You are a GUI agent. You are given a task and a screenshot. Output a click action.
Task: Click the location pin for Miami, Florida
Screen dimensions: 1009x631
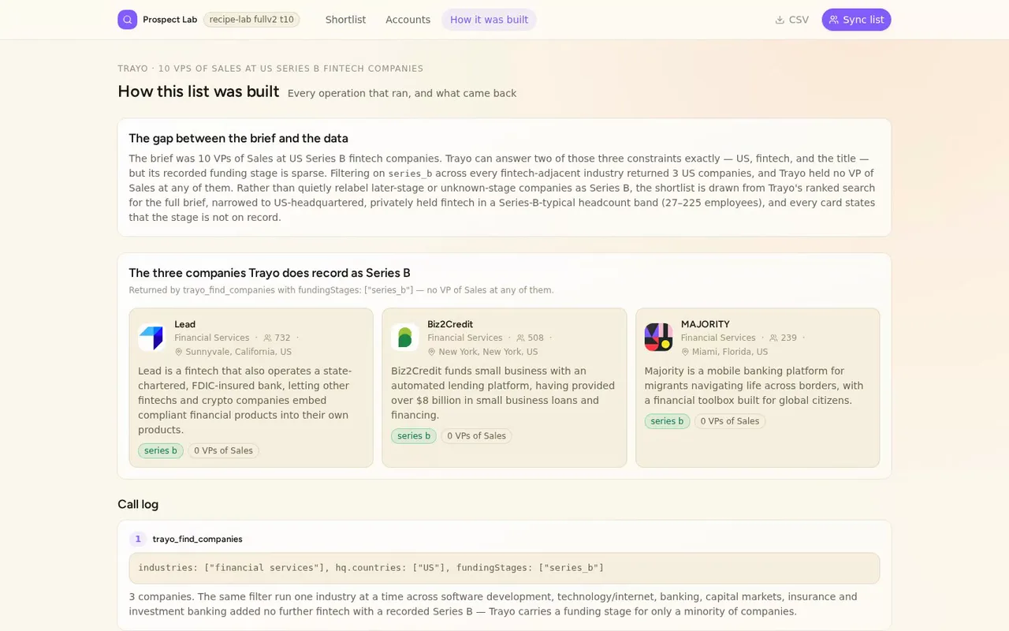(x=685, y=352)
